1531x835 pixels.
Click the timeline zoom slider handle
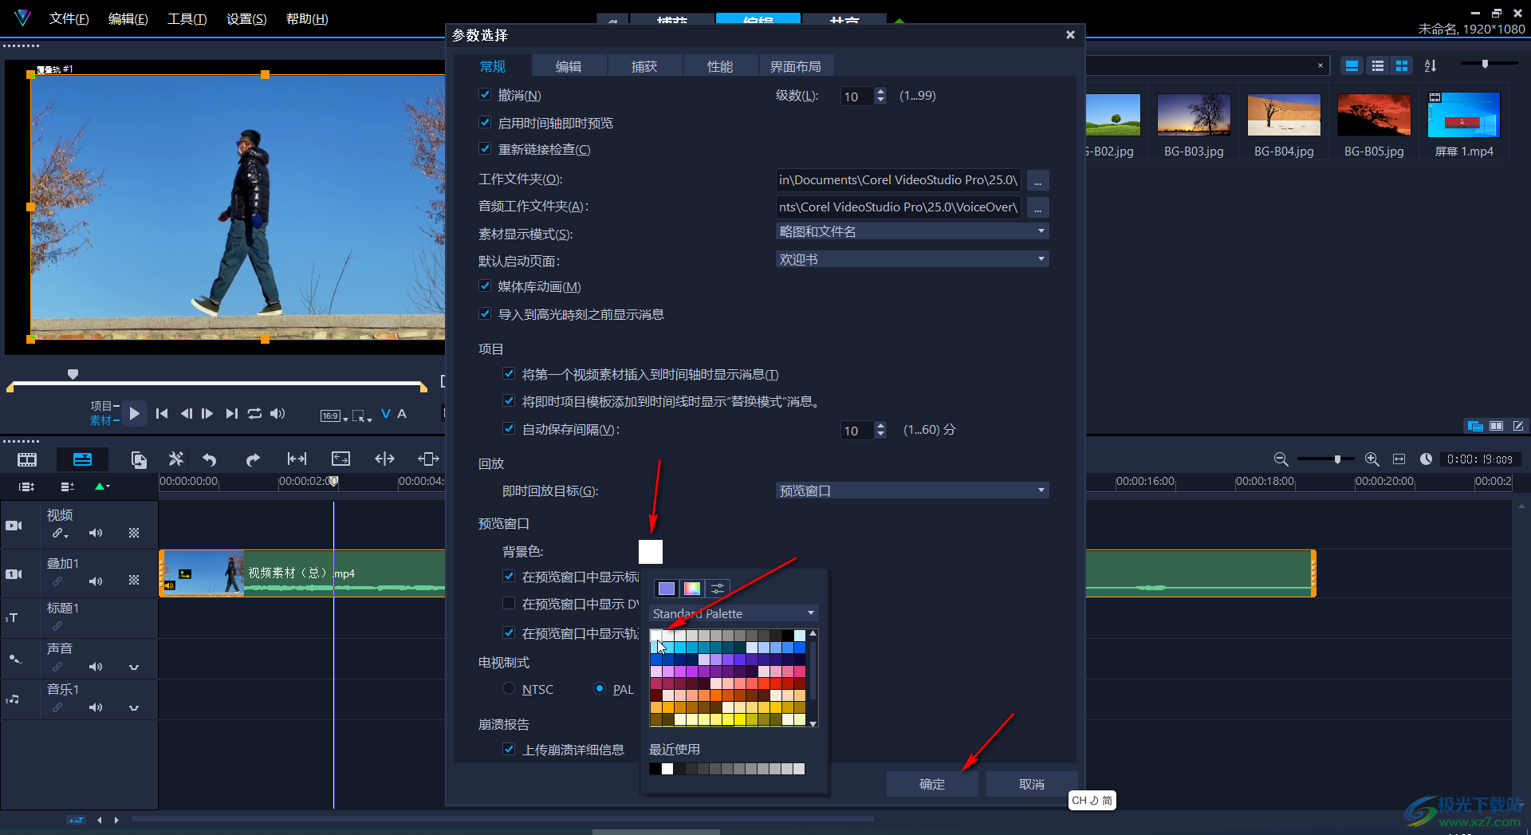point(1337,459)
